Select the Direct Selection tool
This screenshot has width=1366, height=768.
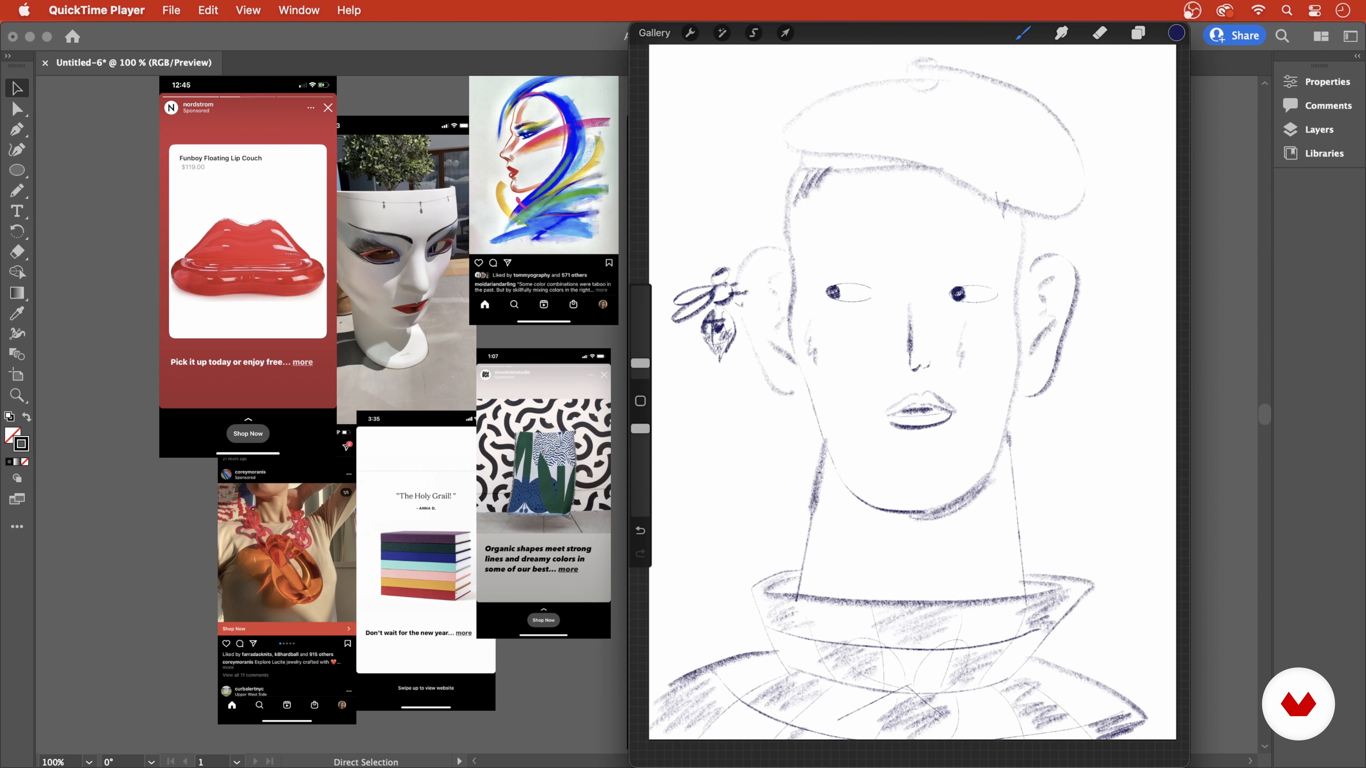coord(17,109)
